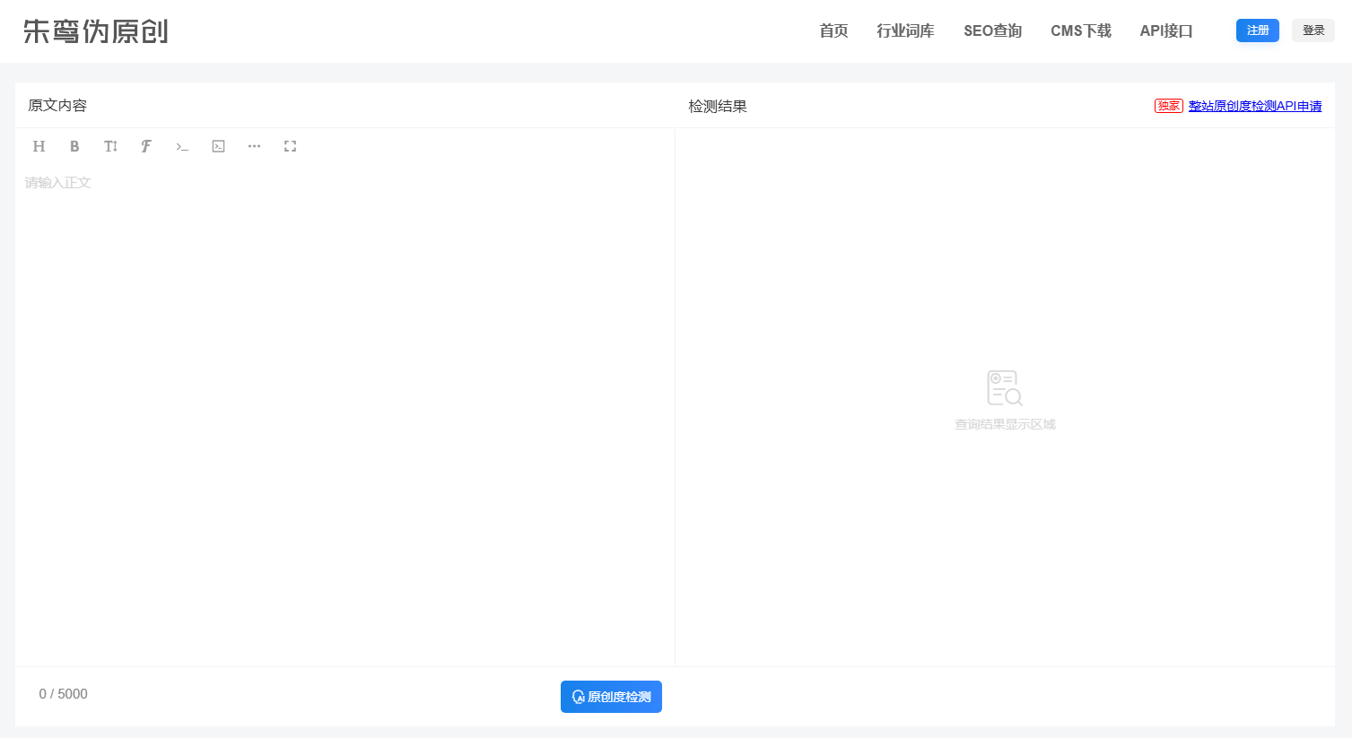Open the 整站原创度检测API申请 link

tap(1254, 106)
